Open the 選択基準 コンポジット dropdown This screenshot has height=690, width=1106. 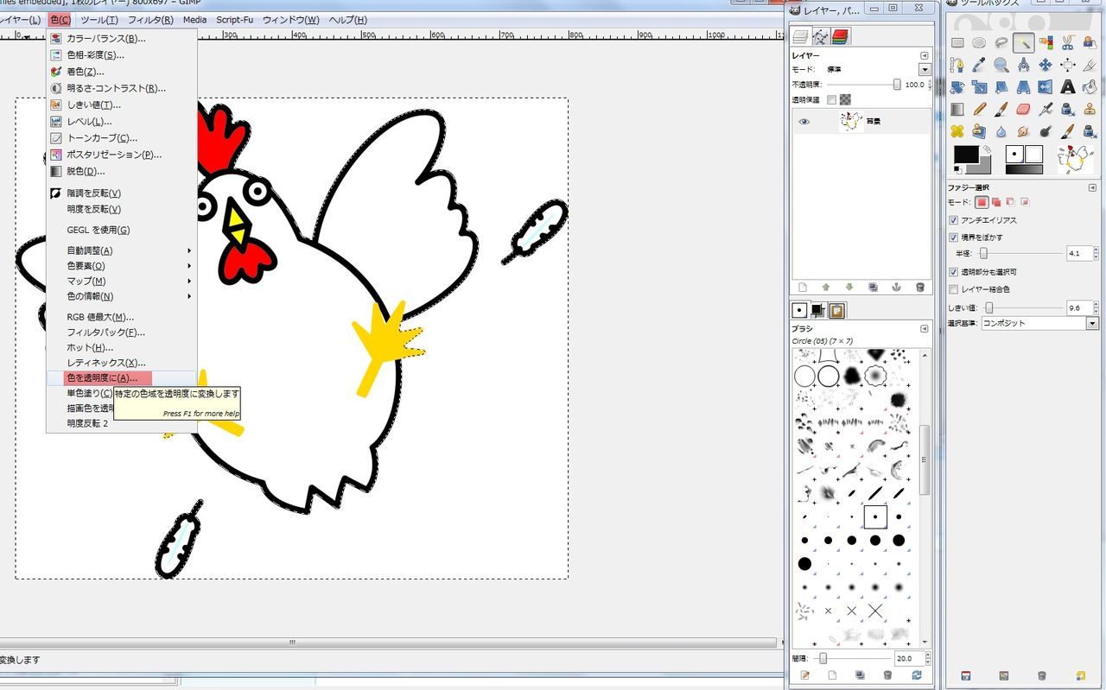coord(1040,323)
